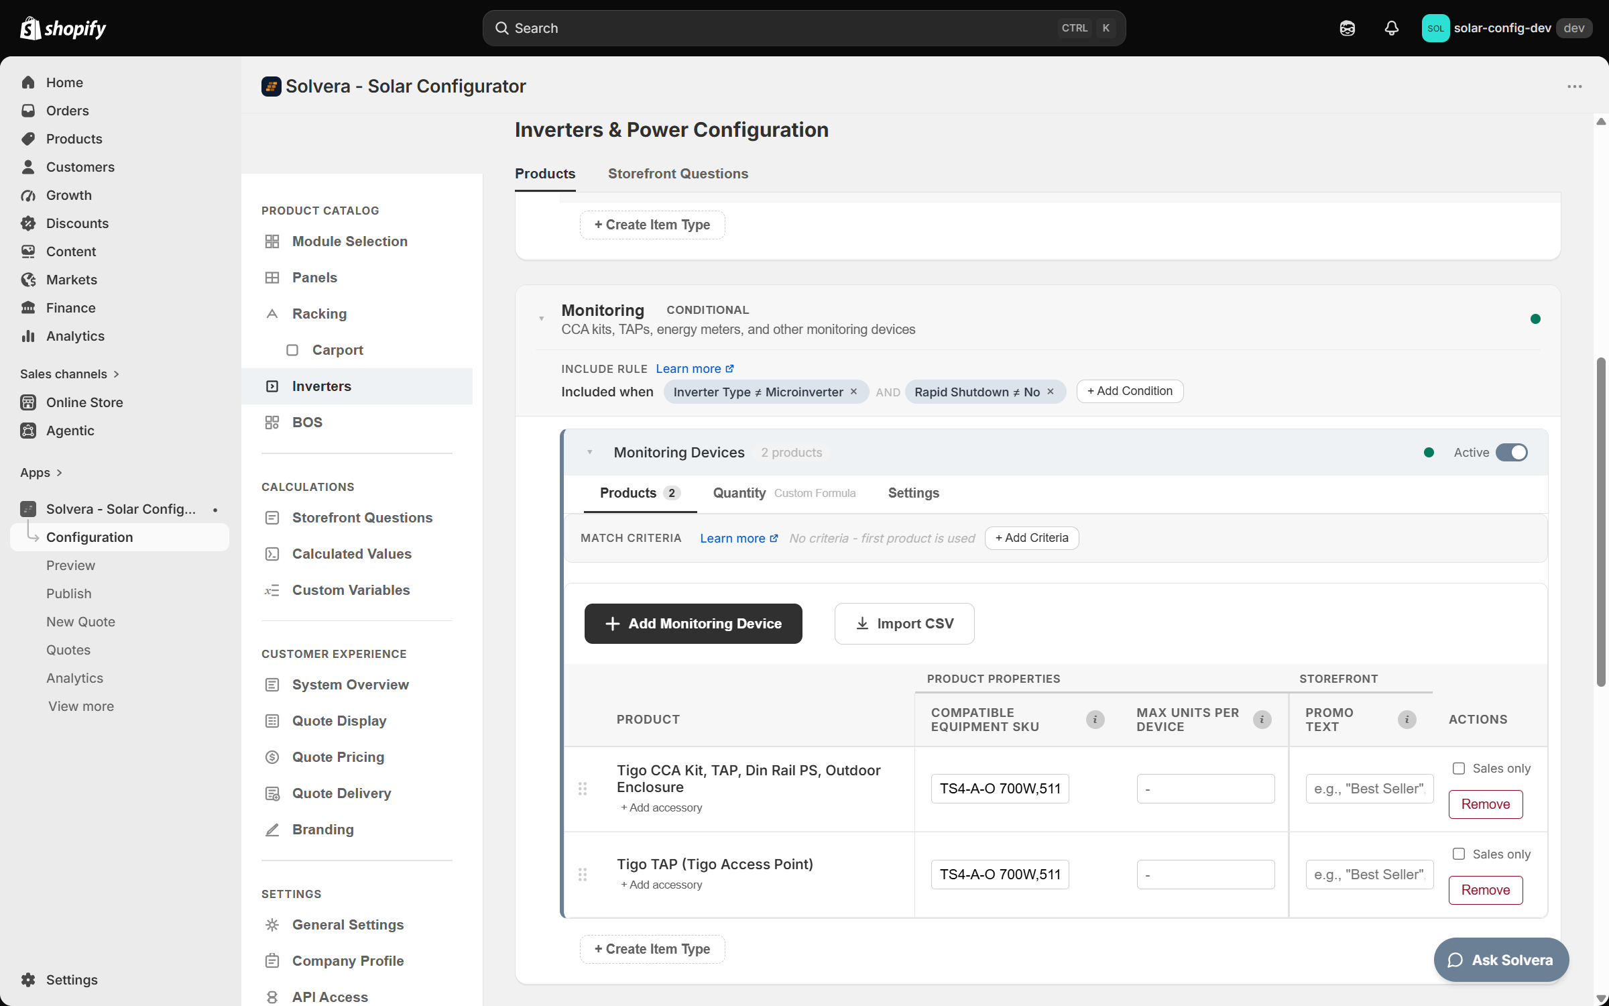This screenshot has height=1006, width=1609.
Task: Click Create Item Type below Monitoring Devices
Action: (652, 949)
